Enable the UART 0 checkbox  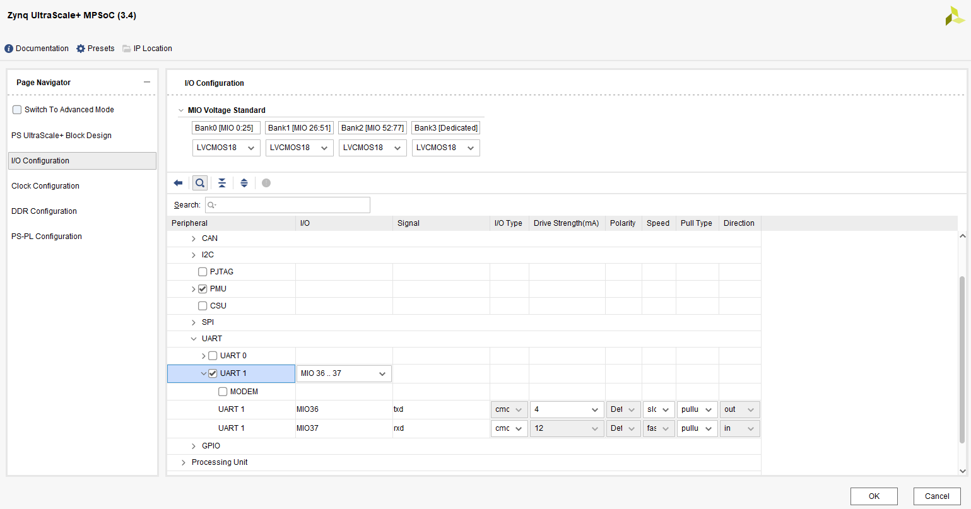(x=213, y=356)
